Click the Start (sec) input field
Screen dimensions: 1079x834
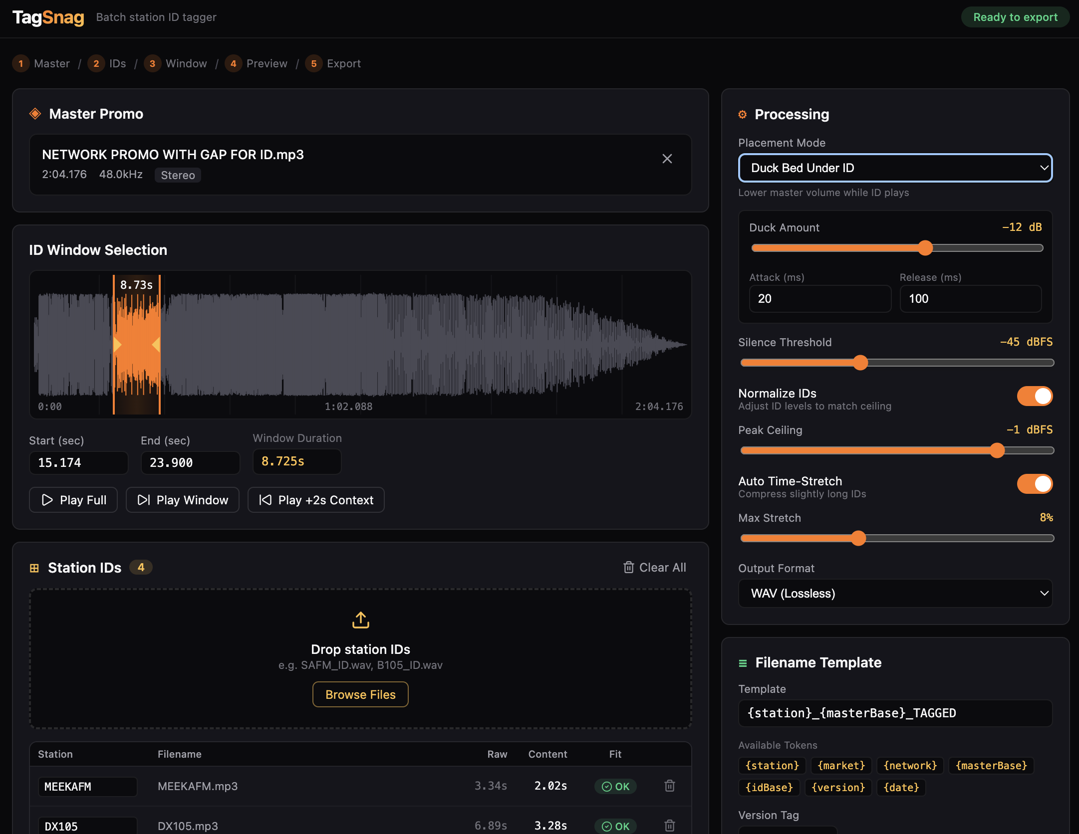click(78, 462)
